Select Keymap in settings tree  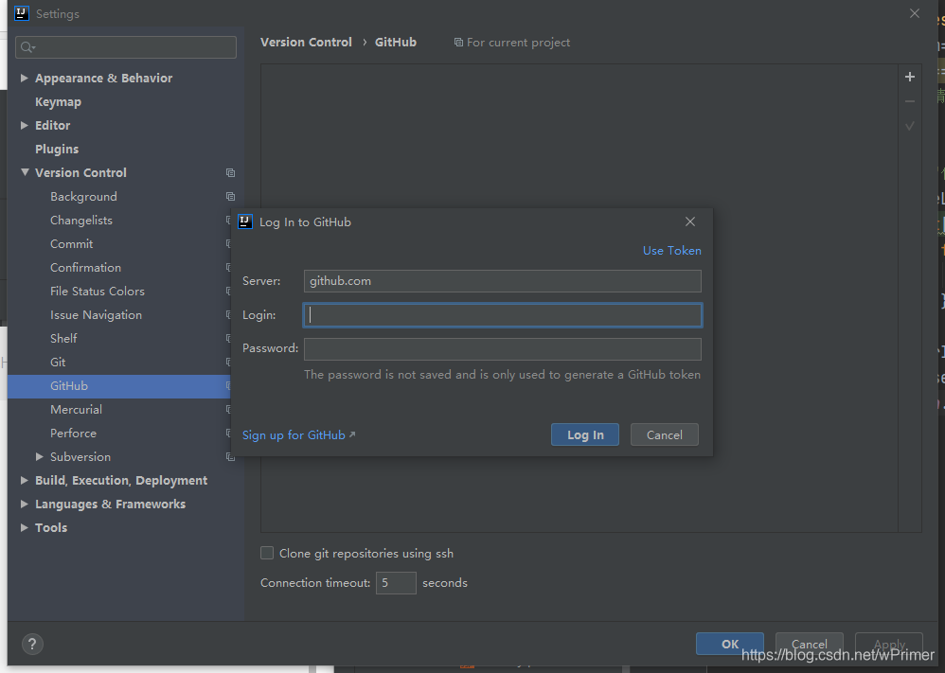tap(58, 102)
